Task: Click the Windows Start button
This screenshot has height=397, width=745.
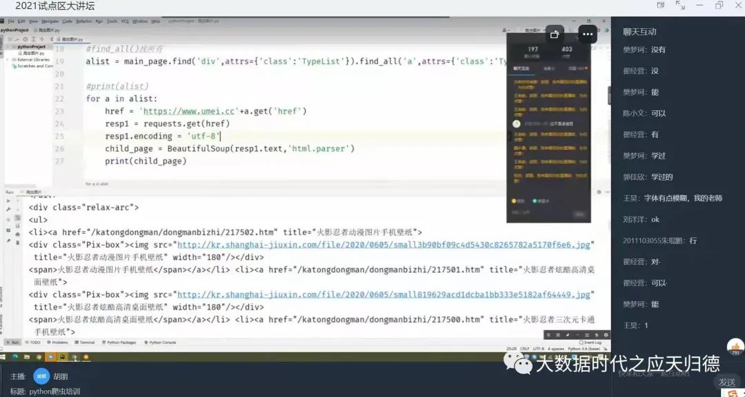Action: click(x=2, y=356)
